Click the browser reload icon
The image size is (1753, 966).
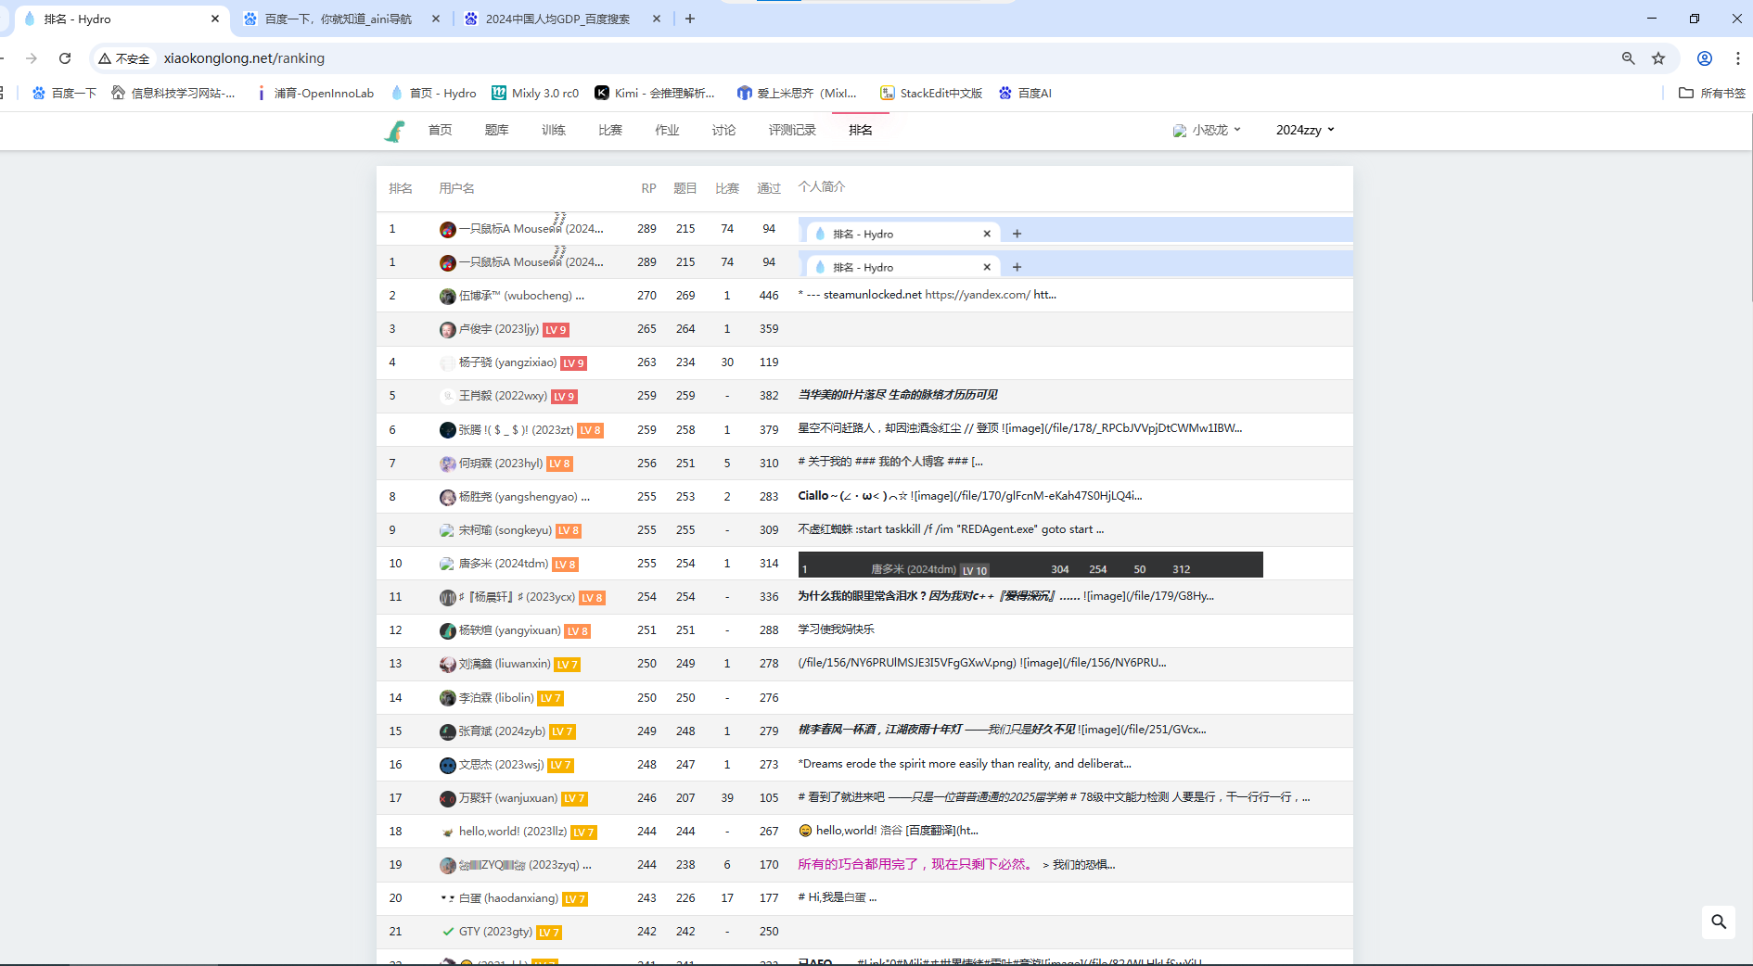[x=65, y=58]
